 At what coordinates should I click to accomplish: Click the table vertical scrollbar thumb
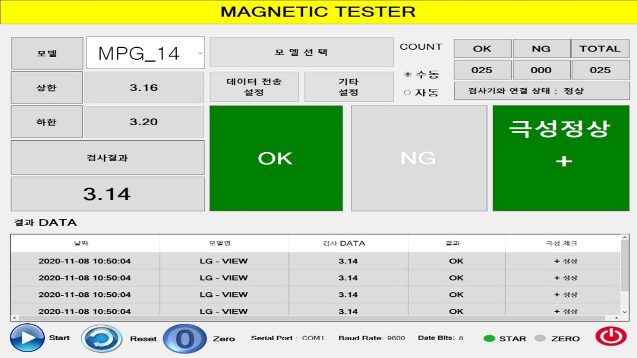(x=625, y=267)
